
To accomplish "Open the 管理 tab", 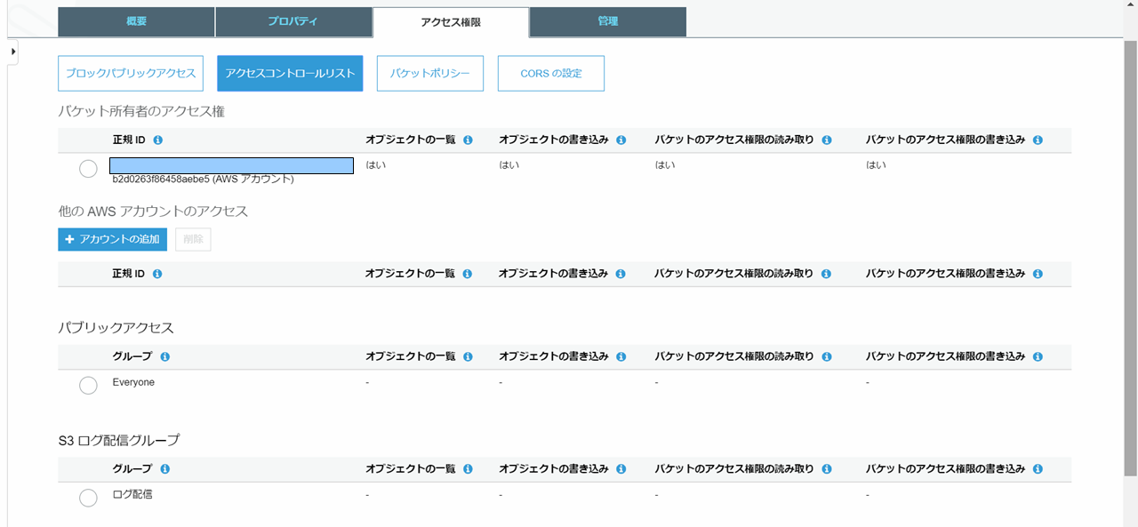I will [x=608, y=21].
